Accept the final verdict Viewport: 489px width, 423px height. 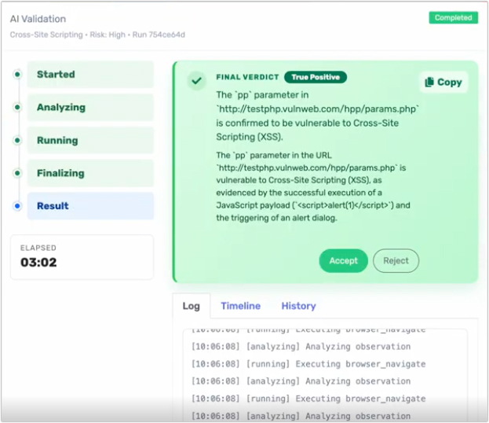(343, 260)
